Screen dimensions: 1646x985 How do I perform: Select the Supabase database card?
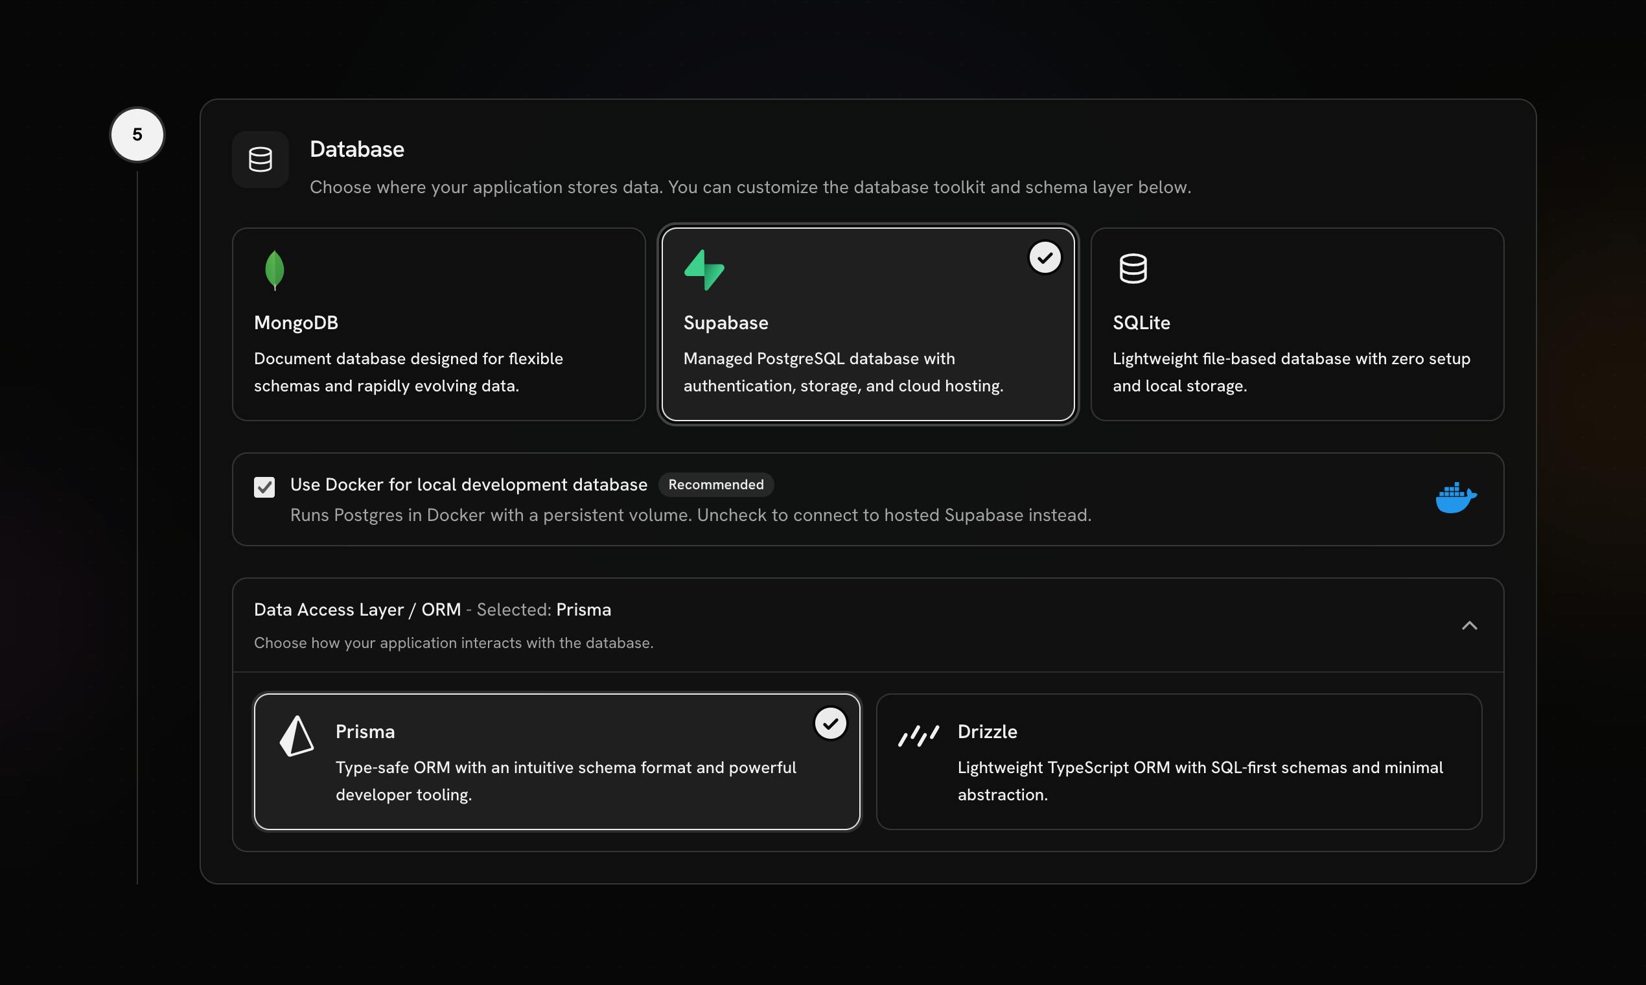(868, 325)
